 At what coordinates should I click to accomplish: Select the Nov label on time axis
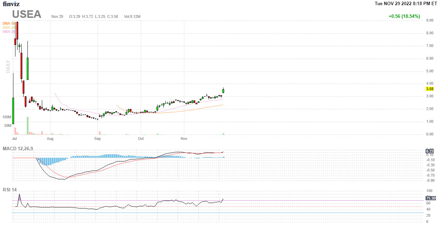point(184,139)
